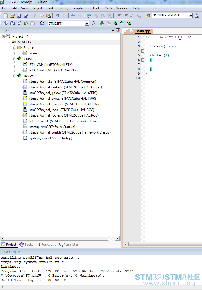Click the "0 Error(s), 0 Warning(s)" build output line

52,276
